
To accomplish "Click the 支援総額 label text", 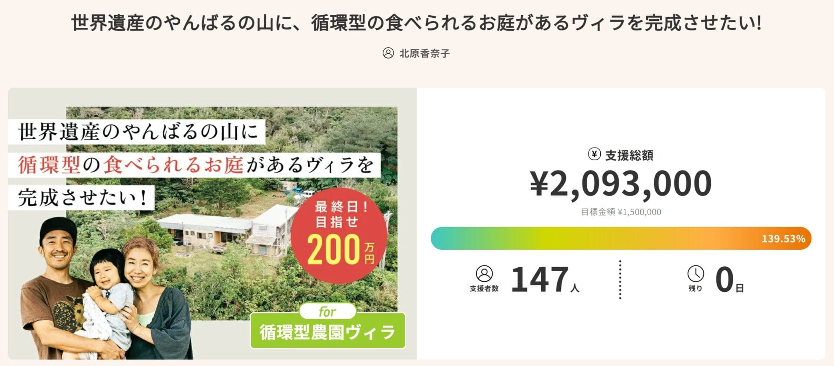I will click(629, 155).
